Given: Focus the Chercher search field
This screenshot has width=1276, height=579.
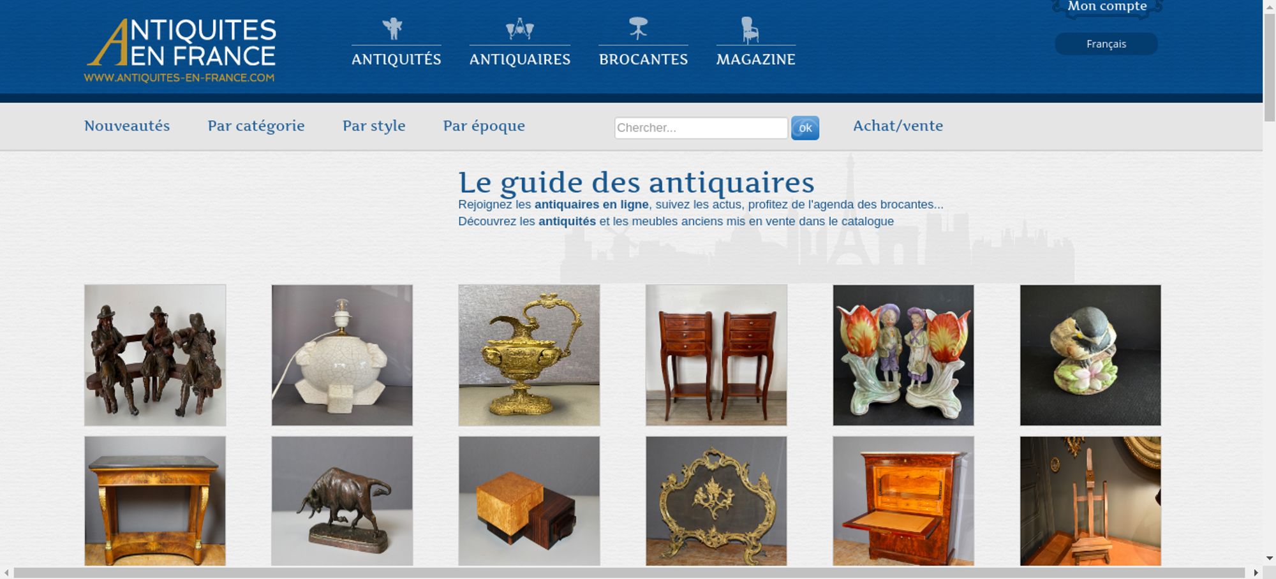Looking at the screenshot, I should pyautogui.click(x=701, y=128).
